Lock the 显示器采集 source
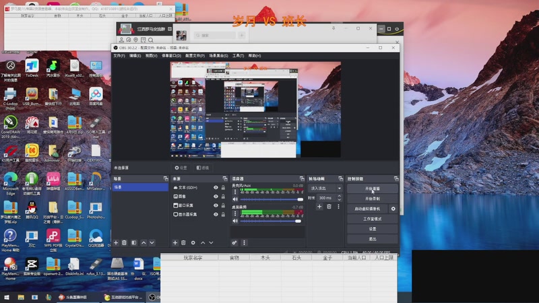 point(224,214)
